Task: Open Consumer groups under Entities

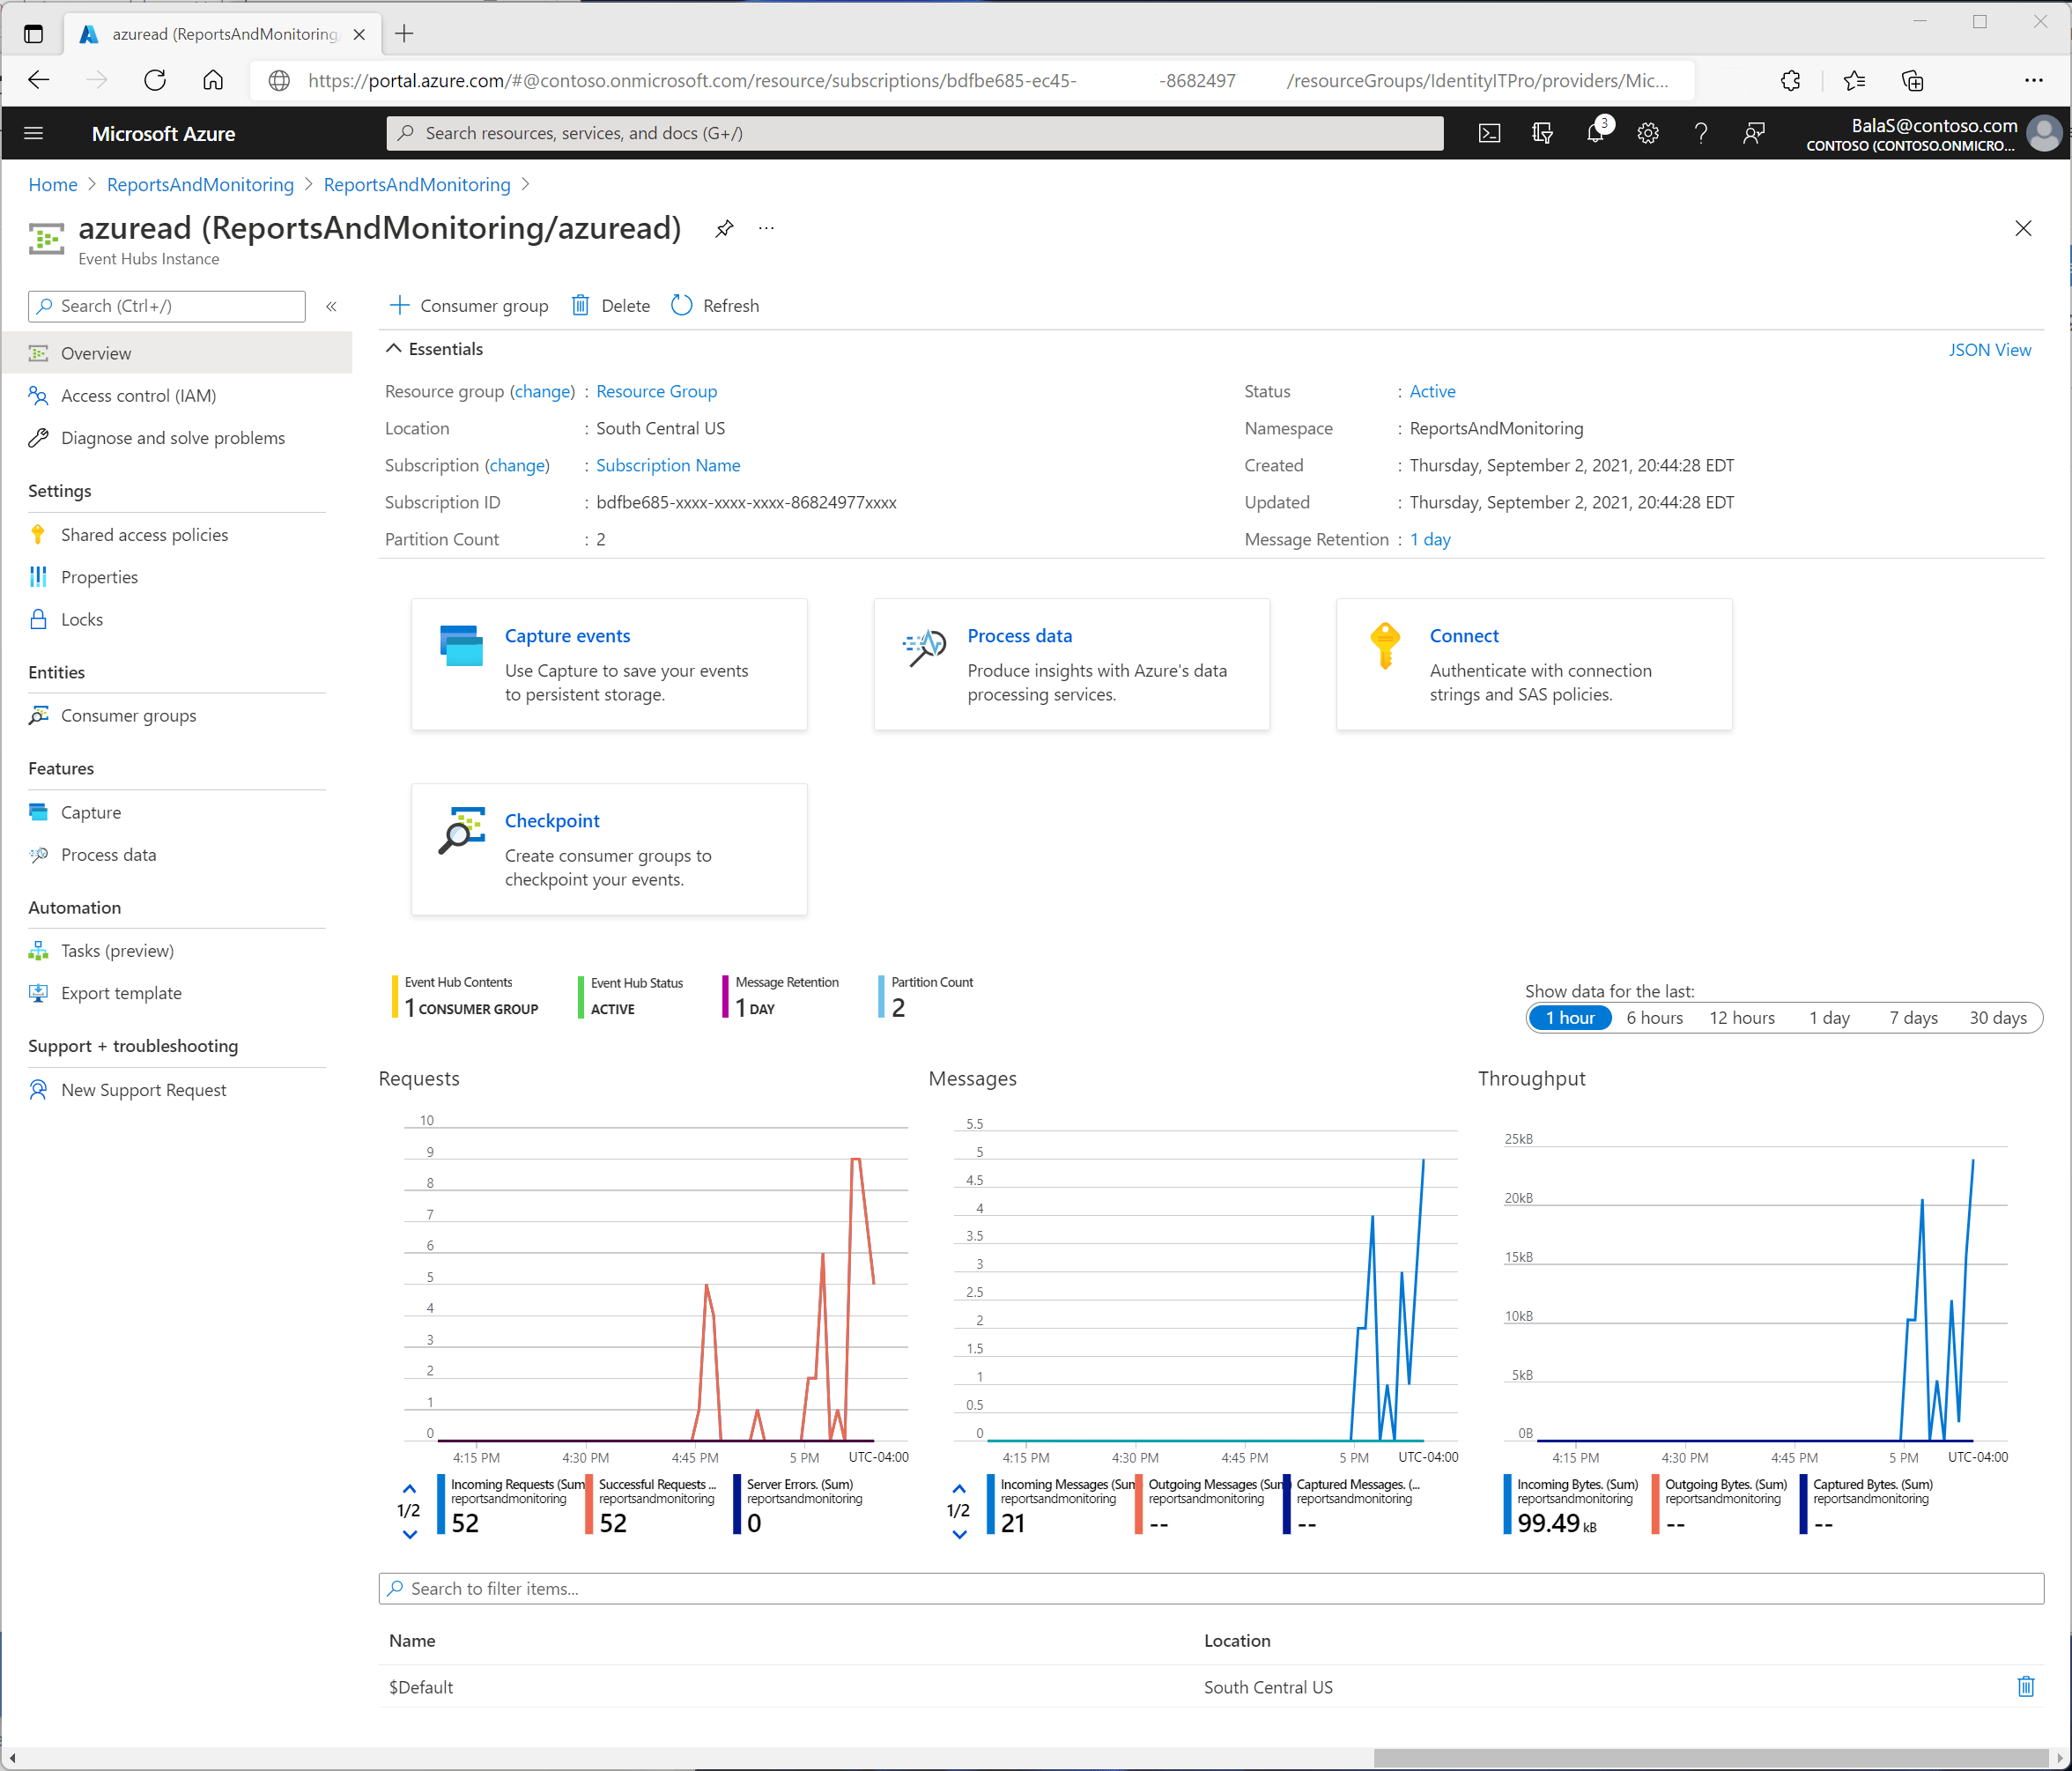Action: [x=128, y=715]
